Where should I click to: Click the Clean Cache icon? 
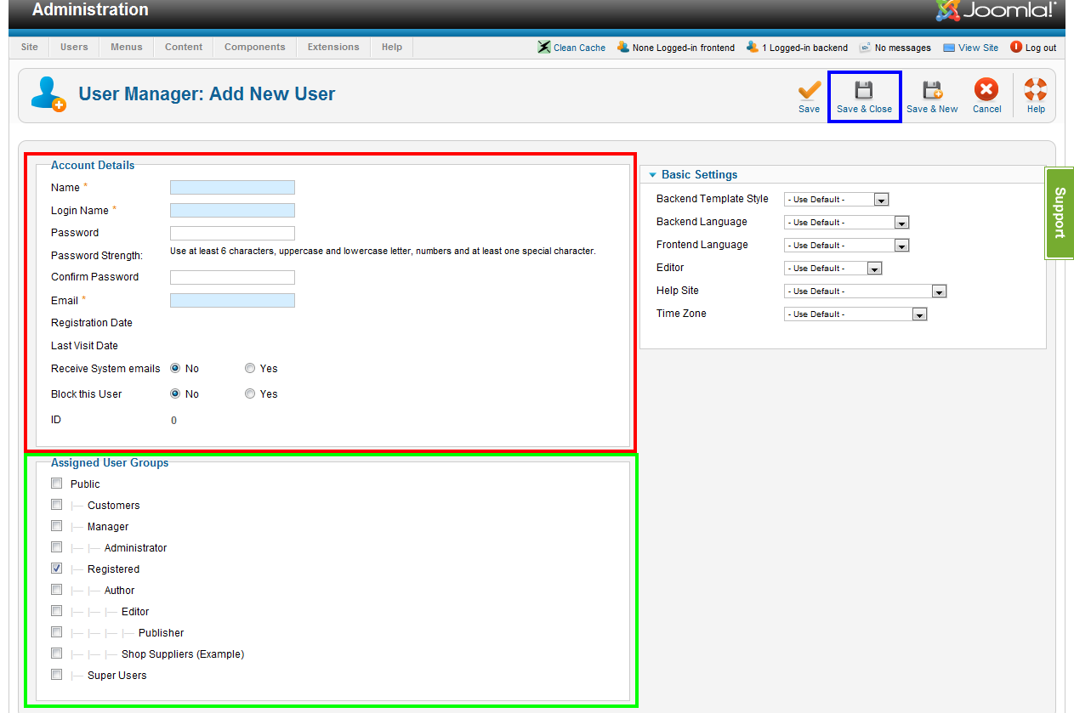tap(544, 47)
